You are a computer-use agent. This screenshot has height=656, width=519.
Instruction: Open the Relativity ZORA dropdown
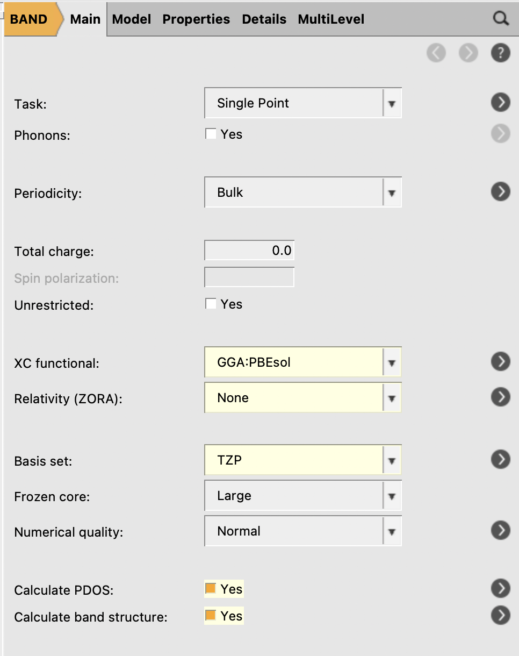click(x=302, y=397)
